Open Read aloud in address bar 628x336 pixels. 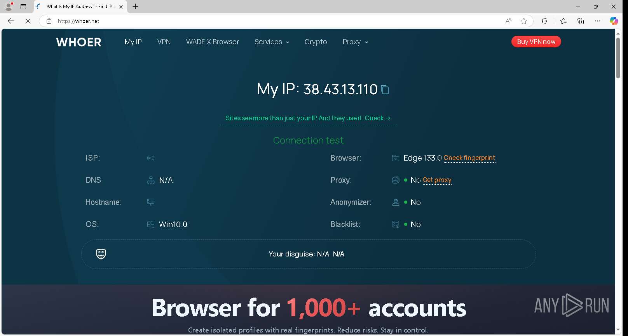508,21
